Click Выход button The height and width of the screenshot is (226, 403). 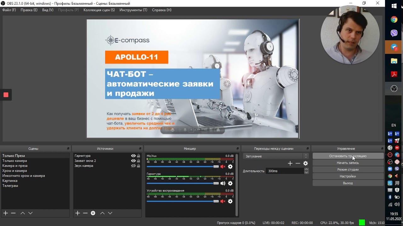click(348, 183)
